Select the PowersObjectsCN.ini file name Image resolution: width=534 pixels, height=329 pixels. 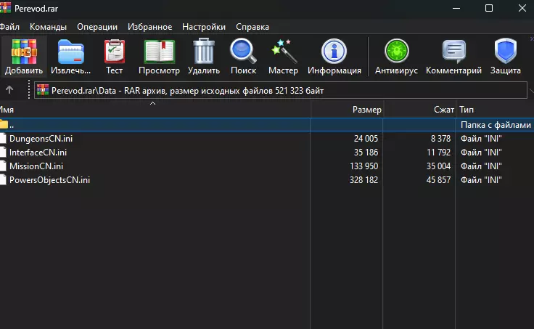[50, 180]
